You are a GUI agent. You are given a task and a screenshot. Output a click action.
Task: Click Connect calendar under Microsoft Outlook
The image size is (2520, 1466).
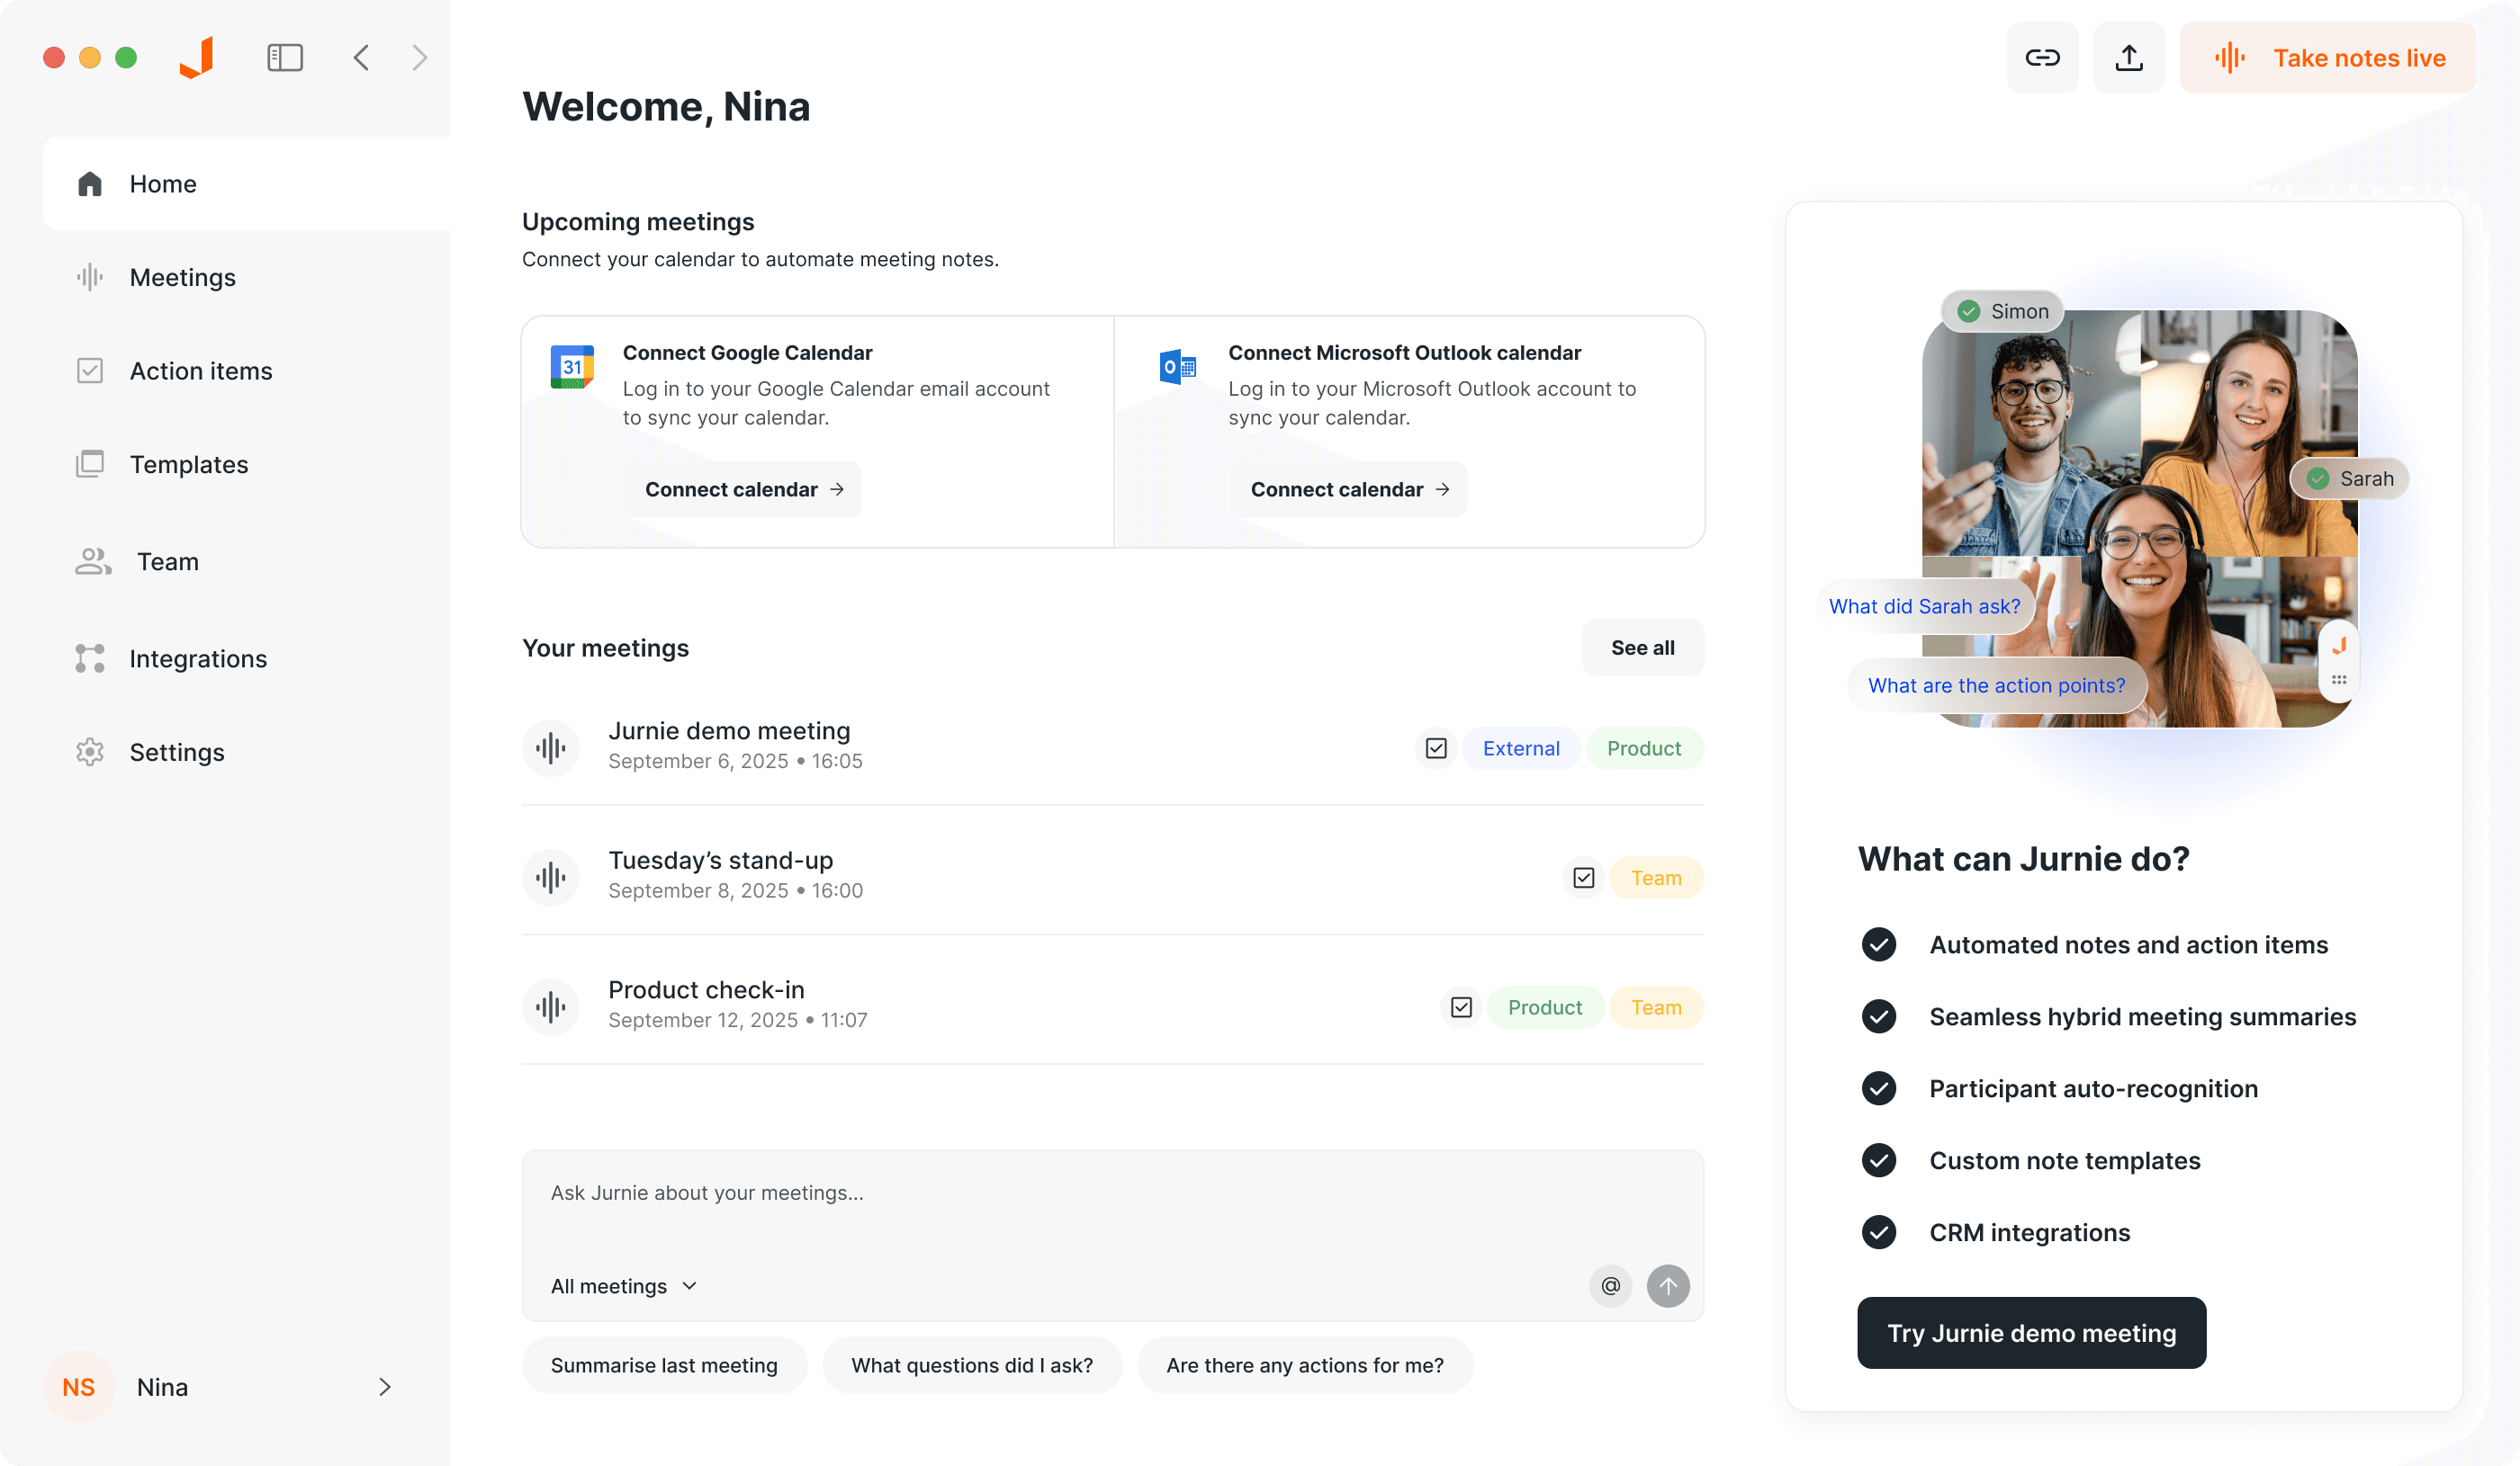[x=1348, y=489]
